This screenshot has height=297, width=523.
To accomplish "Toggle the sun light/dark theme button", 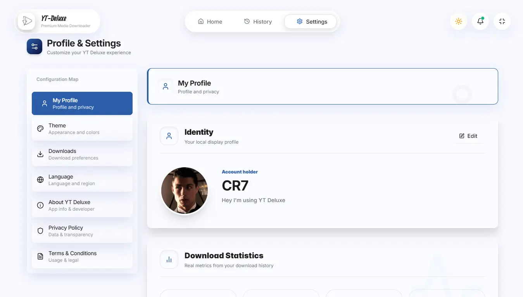I will [x=459, y=21].
